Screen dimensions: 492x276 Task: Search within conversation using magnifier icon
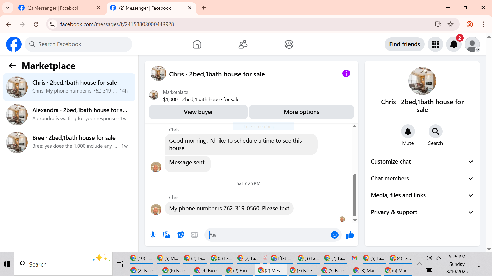point(435,132)
